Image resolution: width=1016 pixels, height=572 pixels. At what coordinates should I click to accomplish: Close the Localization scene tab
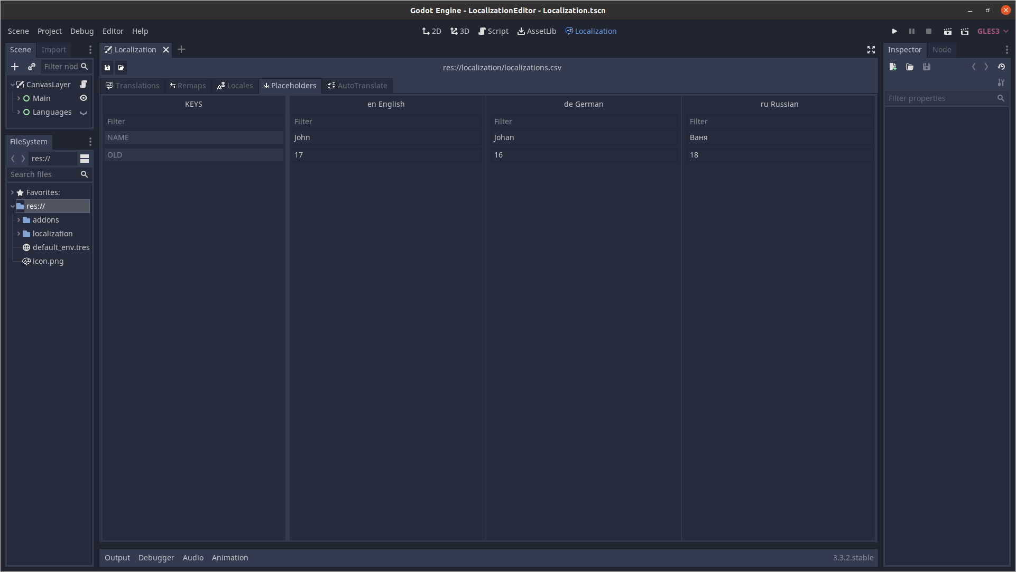tap(166, 50)
